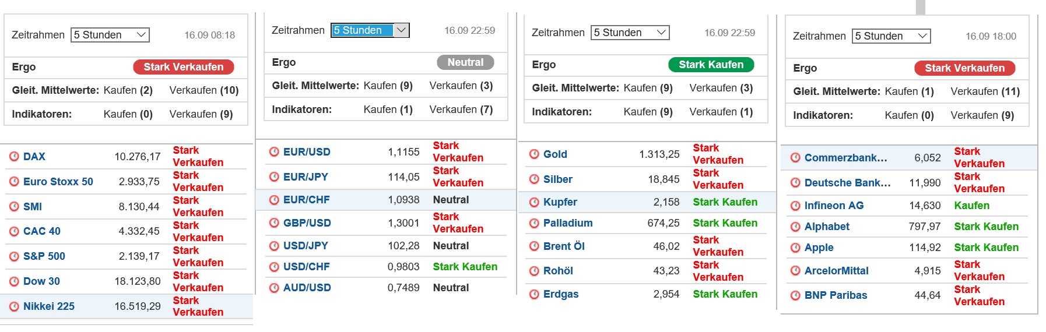Open the EUR/CHF currency pair link
This screenshot has height=332, width=1046.
(307, 200)
